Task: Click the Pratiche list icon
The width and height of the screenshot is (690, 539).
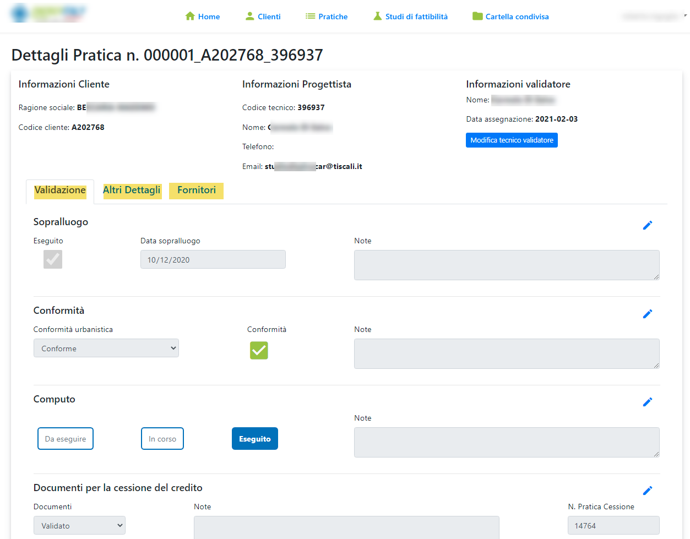Action: tap(310, 17)
